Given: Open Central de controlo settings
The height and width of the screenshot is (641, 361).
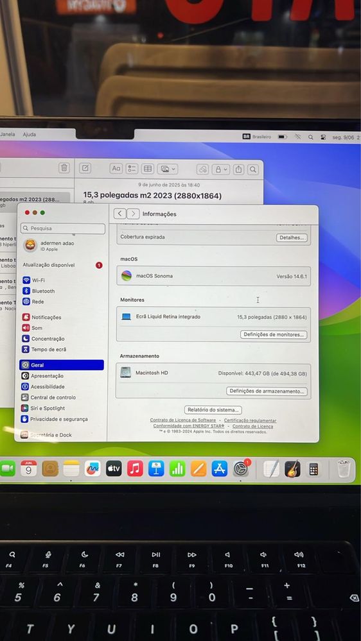Looking at the screenshot, I should coord(62,397).
